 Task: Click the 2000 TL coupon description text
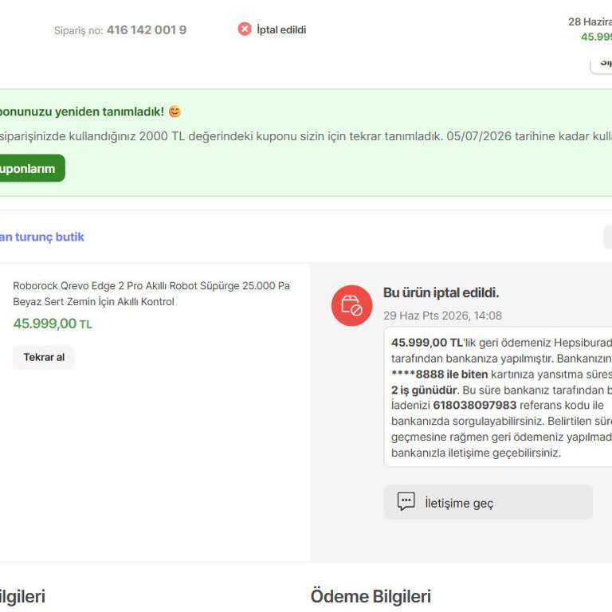point(306,136)
